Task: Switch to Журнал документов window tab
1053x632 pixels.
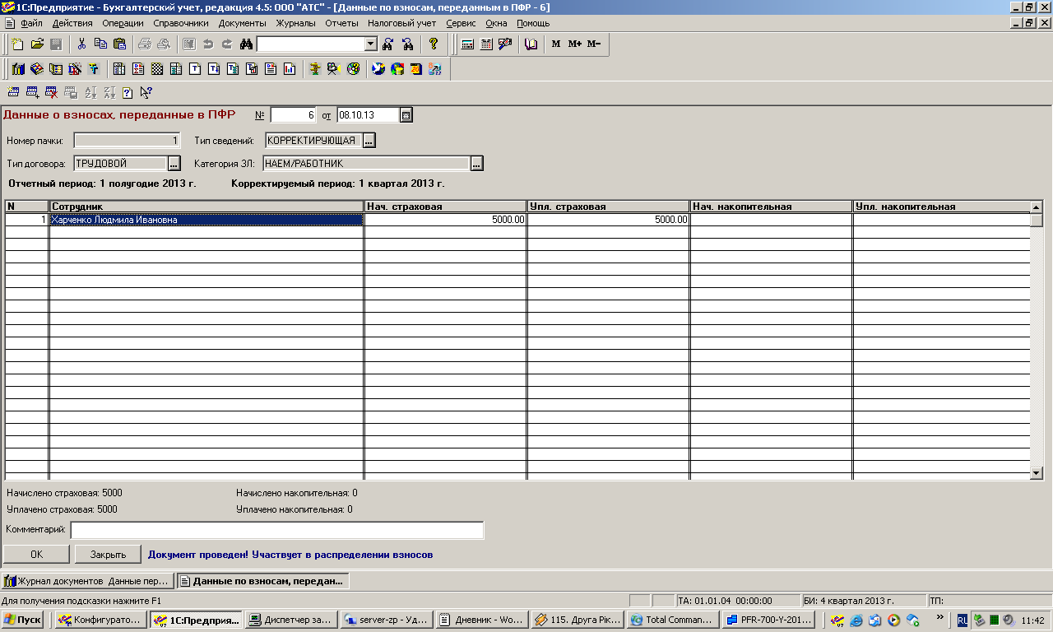Action: 87,581
